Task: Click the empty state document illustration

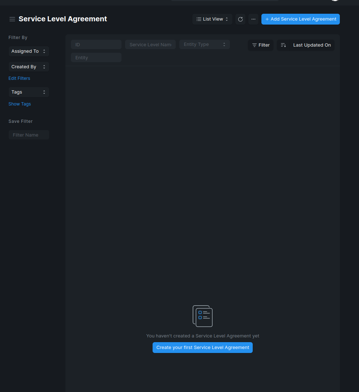Action: pyautogui.click(x=202, y=316)
